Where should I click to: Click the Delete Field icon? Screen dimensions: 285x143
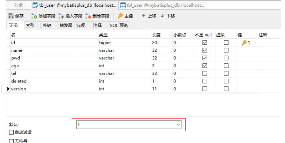88,16
